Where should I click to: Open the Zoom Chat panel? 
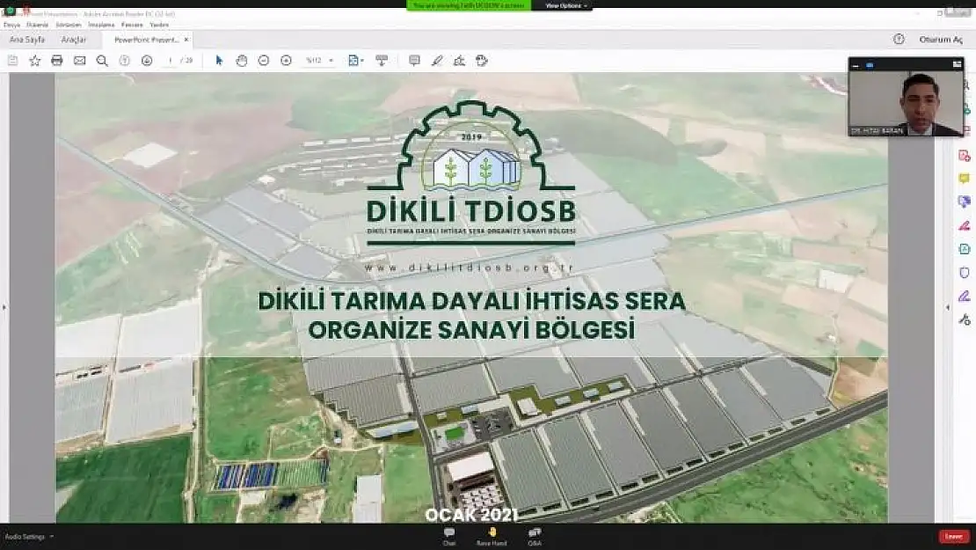[x=448, y=537]
